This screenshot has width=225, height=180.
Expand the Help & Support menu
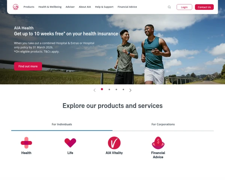point(104,7)
